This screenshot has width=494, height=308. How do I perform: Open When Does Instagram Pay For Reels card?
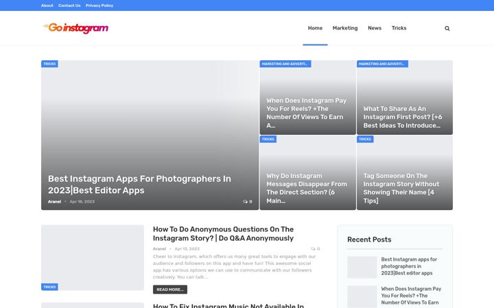pyautogui.click(x=307, y=113)
